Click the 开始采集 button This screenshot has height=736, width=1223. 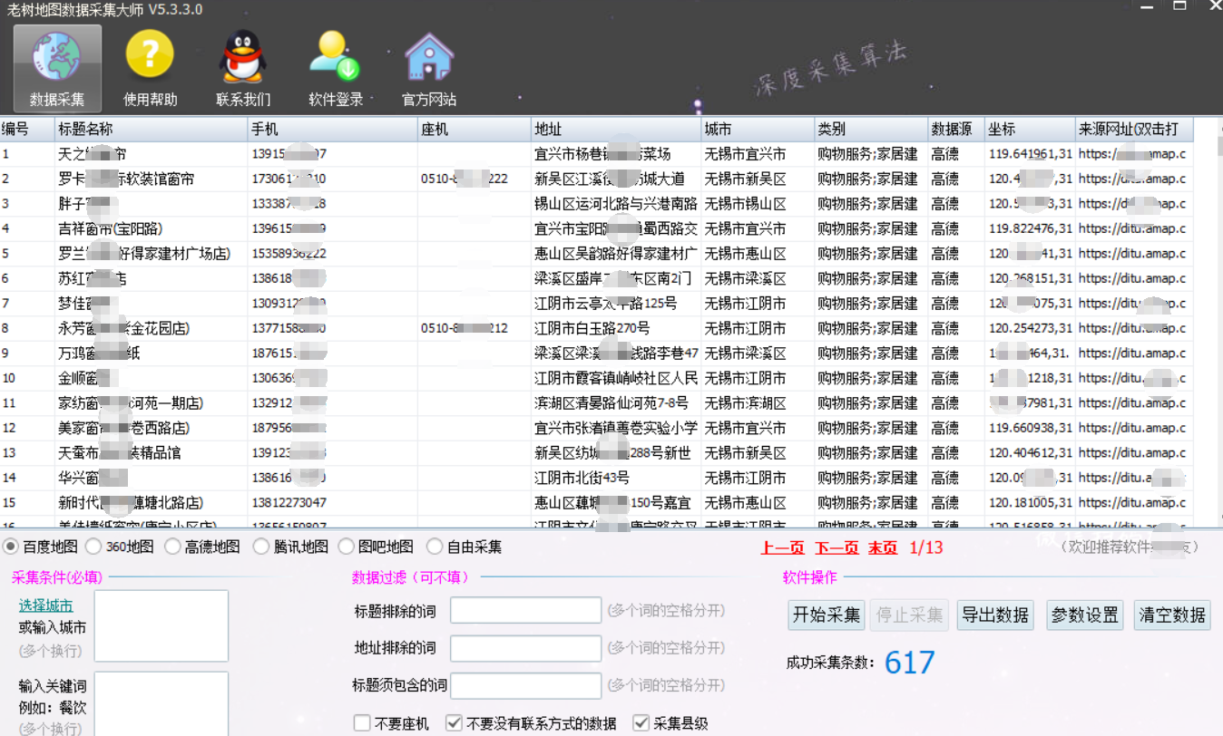click(x=826, y=615)
